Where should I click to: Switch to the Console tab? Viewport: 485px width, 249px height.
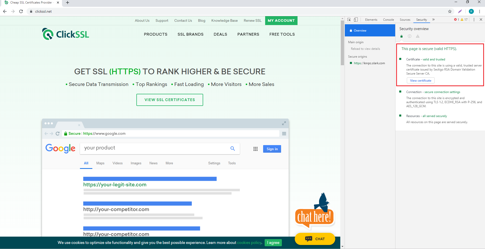point(388,20)
